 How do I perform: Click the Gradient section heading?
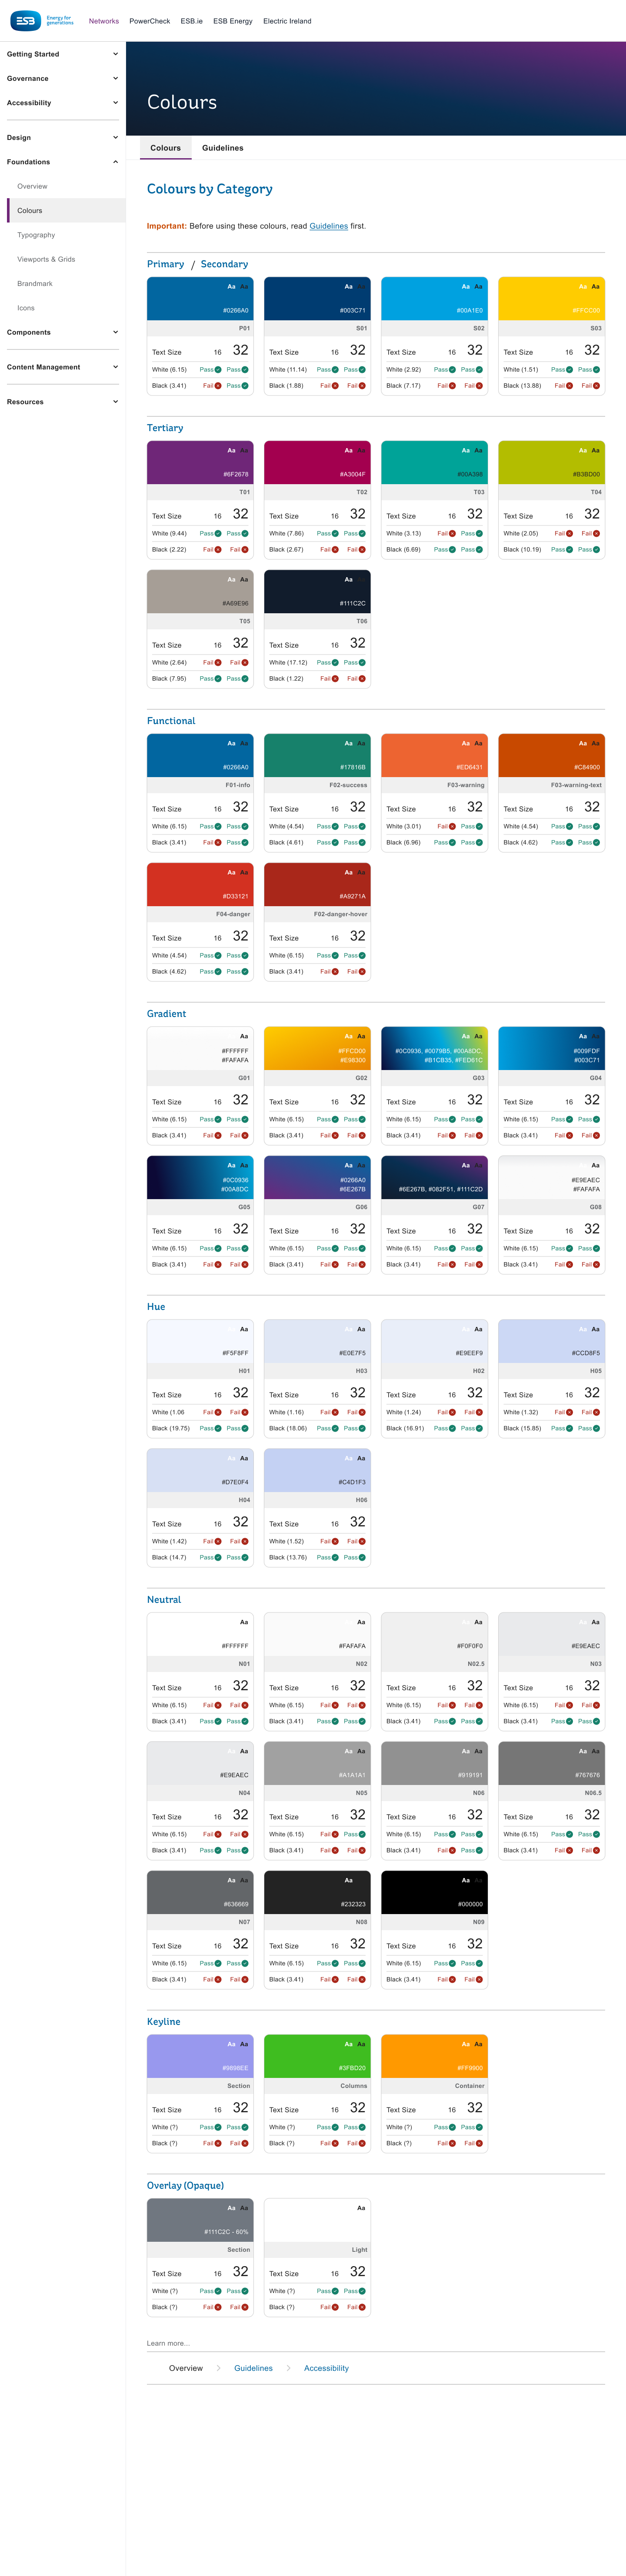167,1014
